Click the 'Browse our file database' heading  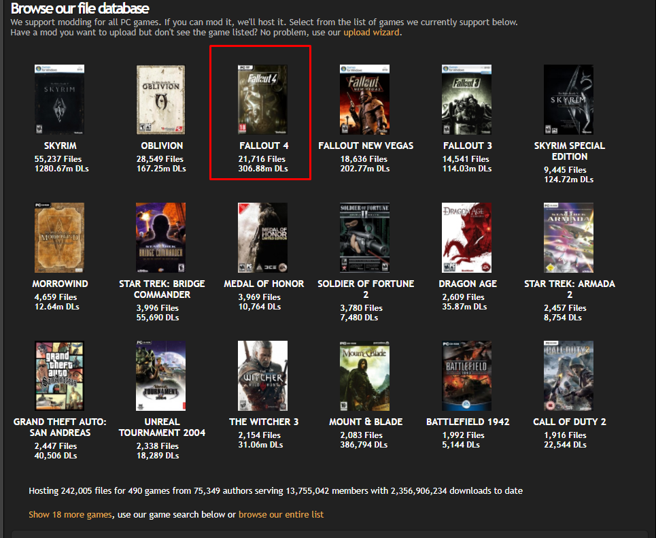coord(80,8)
